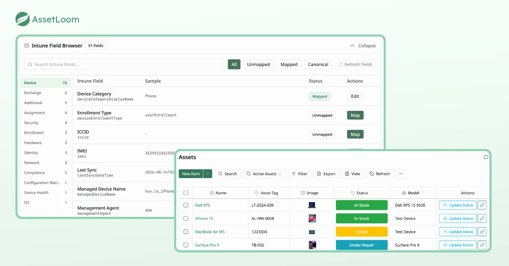Viewport: 509px width, 266px height.
Task: Select the Canonical filter tab
Action: coord(318,64)
